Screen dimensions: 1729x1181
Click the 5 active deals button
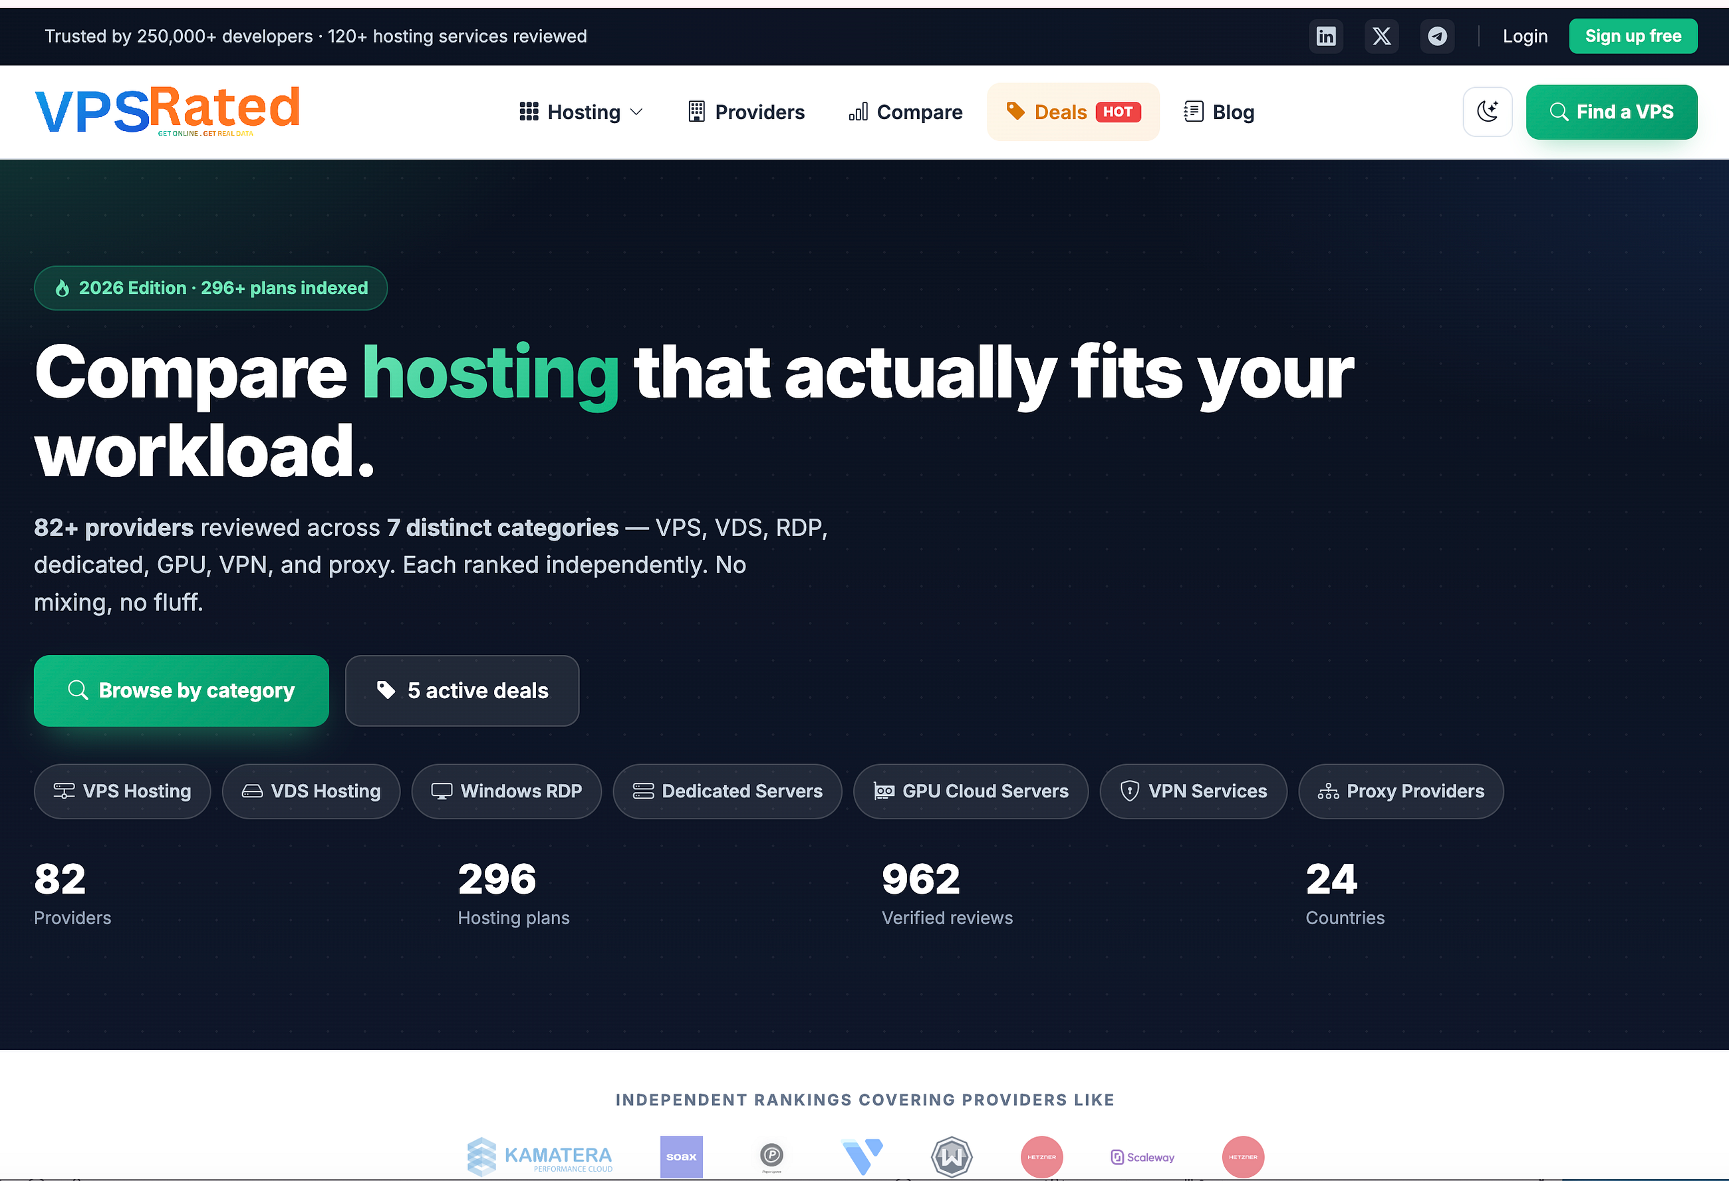point(462,690)
